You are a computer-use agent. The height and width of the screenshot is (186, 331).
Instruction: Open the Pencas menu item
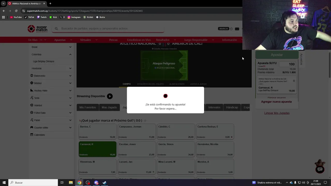coord(113,40)
